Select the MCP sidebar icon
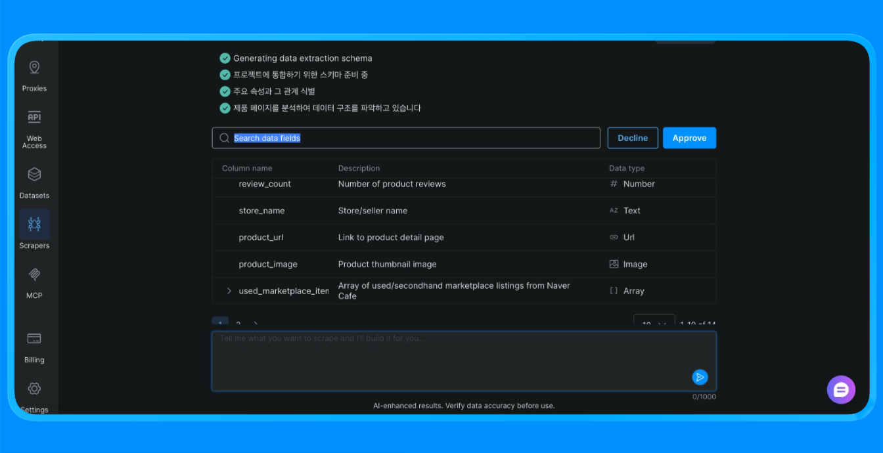The width and height of the screenshot is (883, 453). tap(34, 274)
